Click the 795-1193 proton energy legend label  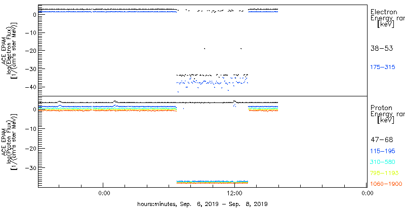[384, 173]
